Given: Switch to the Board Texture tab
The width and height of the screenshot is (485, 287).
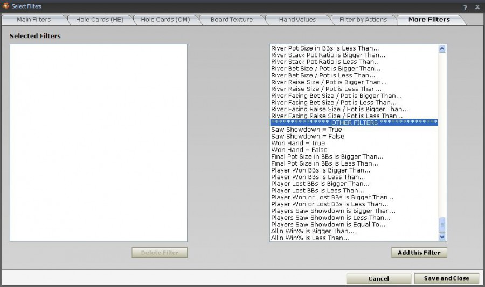Looking at the screenshot, I should pos(231,20).
